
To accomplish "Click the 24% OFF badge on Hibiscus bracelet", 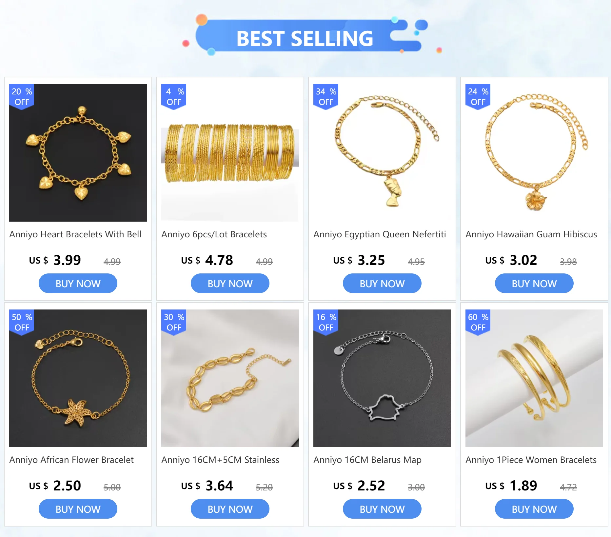I will (478, 97).
